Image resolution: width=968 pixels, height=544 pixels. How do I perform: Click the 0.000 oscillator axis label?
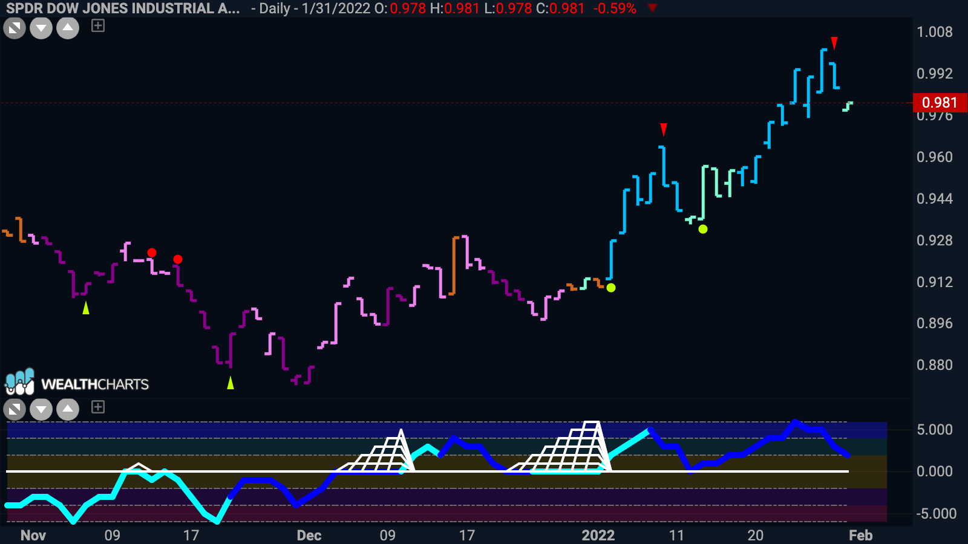935,471
